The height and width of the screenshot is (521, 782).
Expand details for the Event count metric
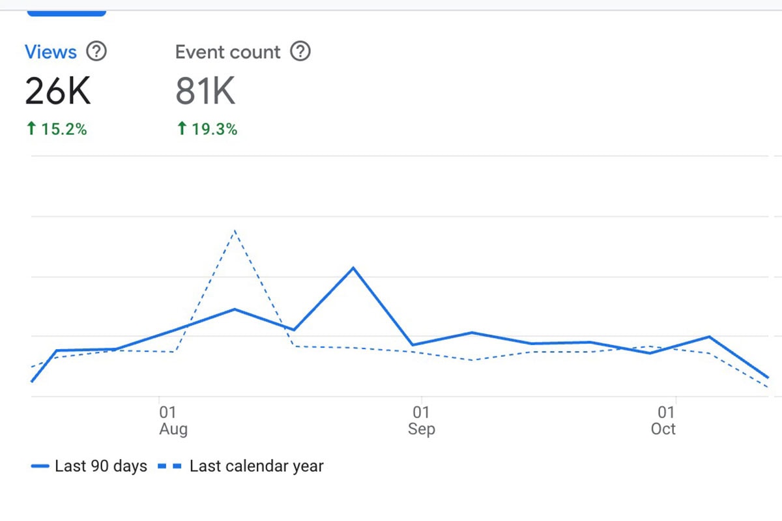[229, 51]
